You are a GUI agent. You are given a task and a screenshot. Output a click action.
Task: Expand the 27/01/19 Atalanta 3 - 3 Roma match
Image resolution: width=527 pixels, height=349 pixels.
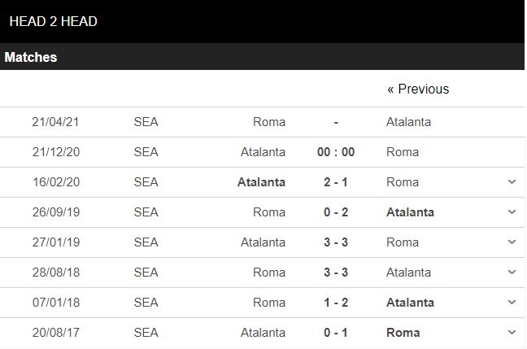point(512,242)
